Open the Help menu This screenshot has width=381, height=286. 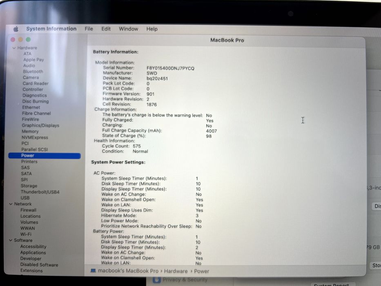[x=152, y=29]
